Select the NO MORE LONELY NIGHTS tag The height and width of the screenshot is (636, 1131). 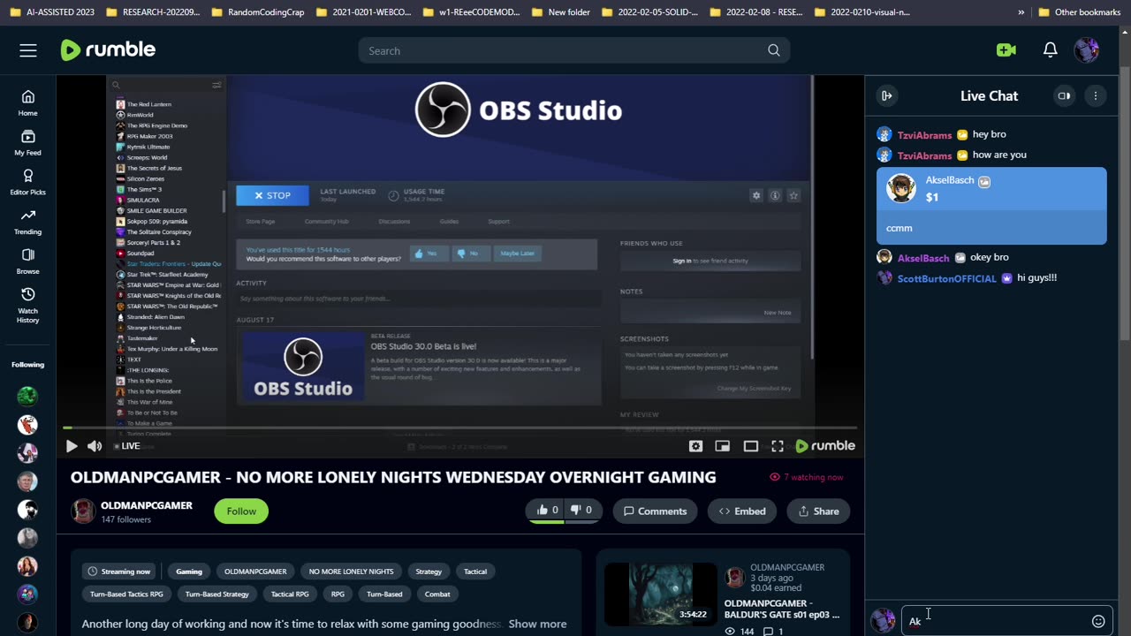tap(351, 572)
